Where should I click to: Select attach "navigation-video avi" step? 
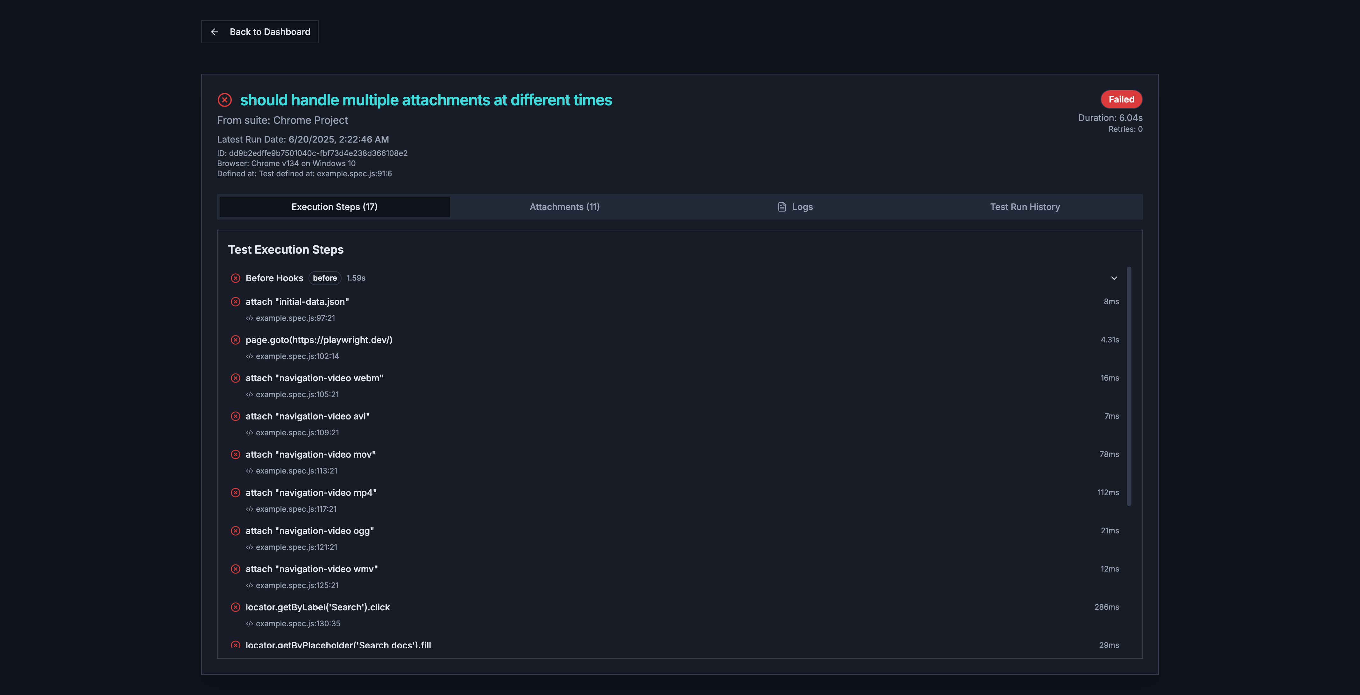click(307, 416)
